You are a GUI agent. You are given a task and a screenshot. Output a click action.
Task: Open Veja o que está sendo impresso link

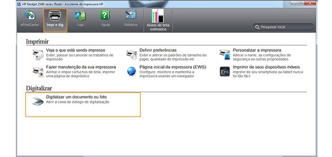pyautogui.click(x=76, y=50)
